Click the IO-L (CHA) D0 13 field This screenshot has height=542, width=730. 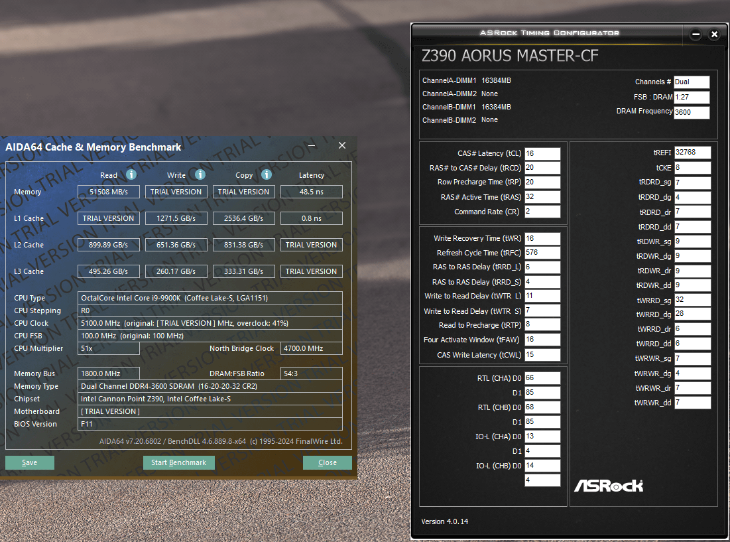542,437
